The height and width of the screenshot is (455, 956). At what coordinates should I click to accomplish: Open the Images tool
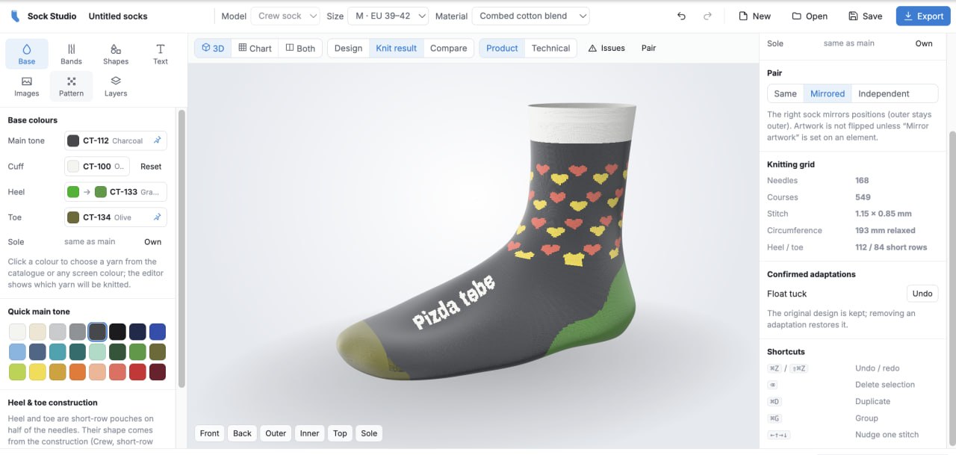pos(27,86)
